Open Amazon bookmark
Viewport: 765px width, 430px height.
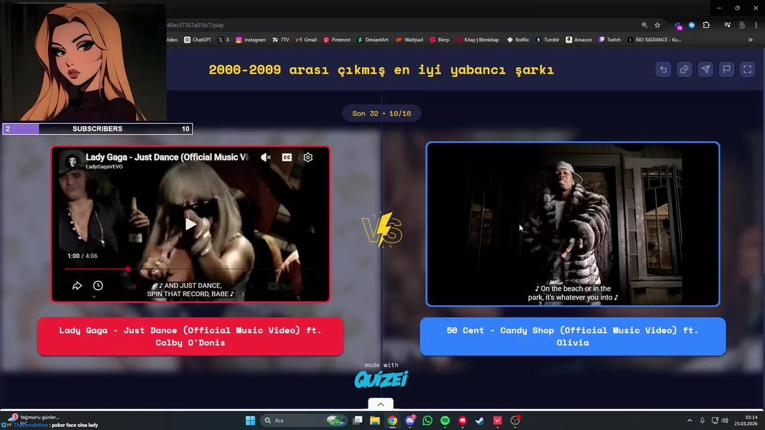579,40
